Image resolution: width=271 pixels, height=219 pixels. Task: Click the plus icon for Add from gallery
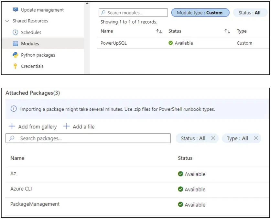pos(12,126)
